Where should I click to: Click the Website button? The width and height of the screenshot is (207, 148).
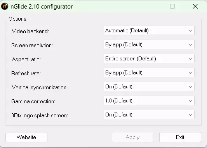pyautogui.click(x=26, y=137)
